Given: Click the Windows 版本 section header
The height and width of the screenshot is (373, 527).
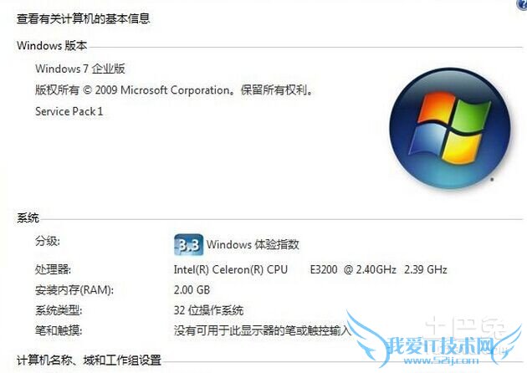Looking at the screenshot, I should coord(52,45).
